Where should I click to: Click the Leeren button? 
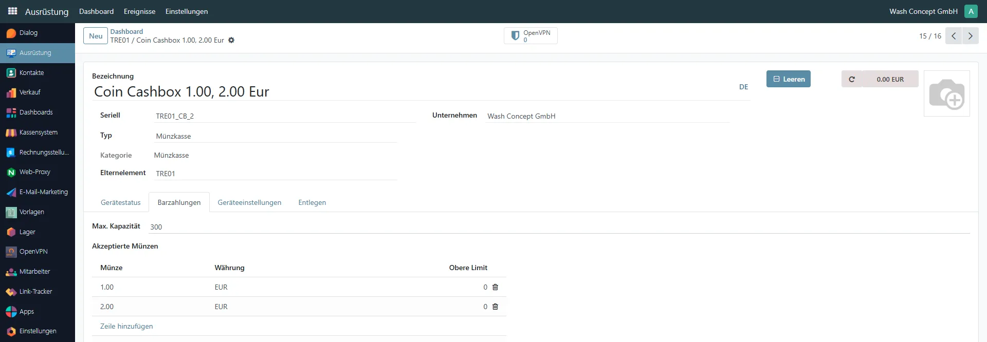point(788,79)
